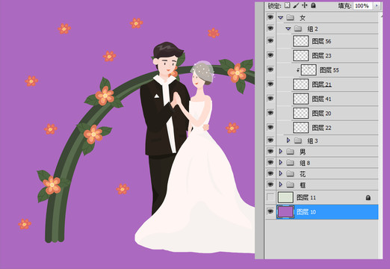Hide the 花 group
The height and width of the screenshot is (269, 390).
pos(270,173)
